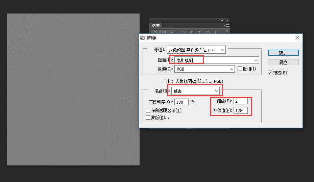The height and width of the screenshot is (182, 314).
Task: Collapse the Layers panel with double-arrow icon
Action: coord(222,20)
